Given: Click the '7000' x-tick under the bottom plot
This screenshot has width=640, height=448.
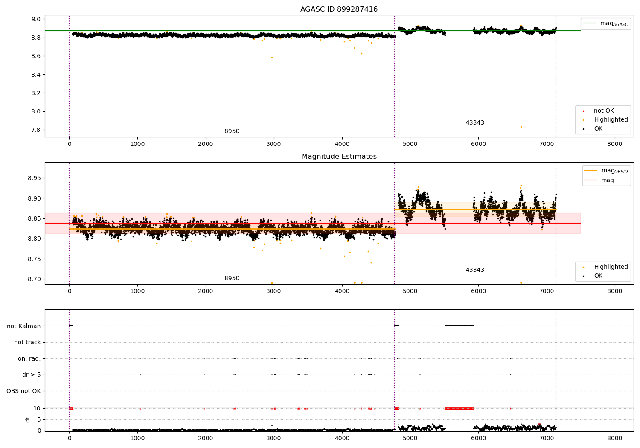Looking at the screenshot, I should point(546,439).
